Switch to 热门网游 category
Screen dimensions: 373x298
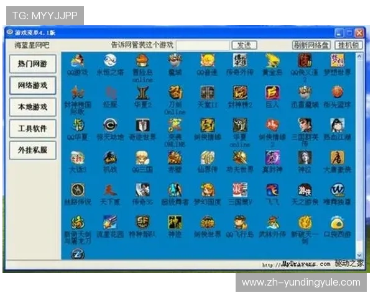[33, 64]
